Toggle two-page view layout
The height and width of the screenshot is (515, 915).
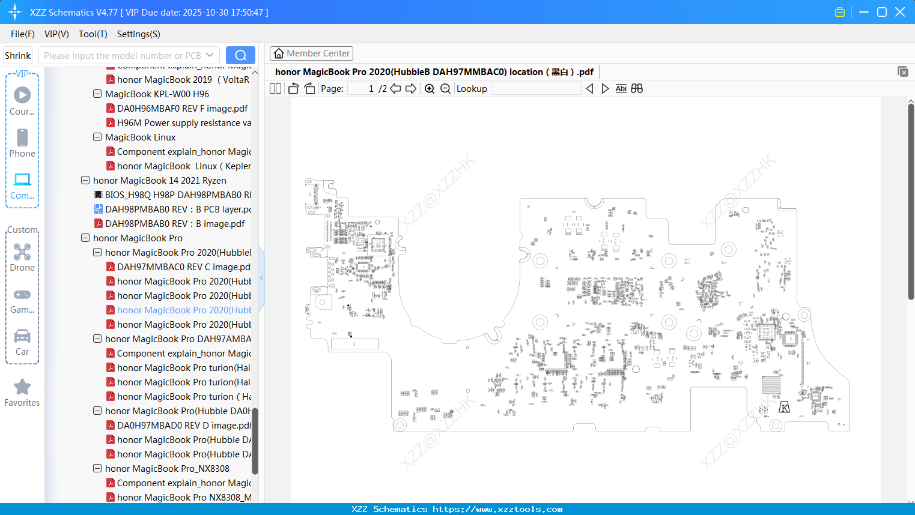(276, 89)
